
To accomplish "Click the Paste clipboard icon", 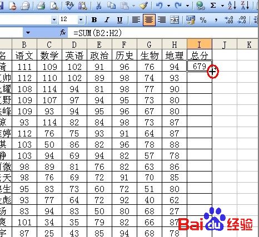I will (124, 6).
